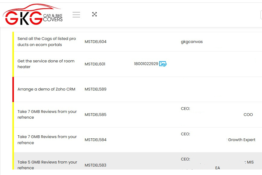Open task ID MSTDEL601
Screen dimensions: 262x175
95,64
